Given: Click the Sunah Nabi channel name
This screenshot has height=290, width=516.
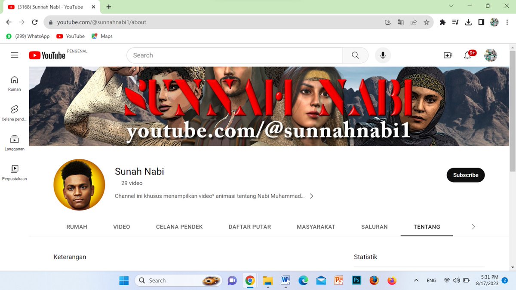Looking at the screenshot, I should [x=139, y=171].
